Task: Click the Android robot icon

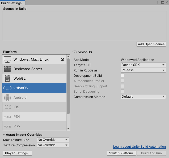Action: pyautogui.click(x=7, y=98)
